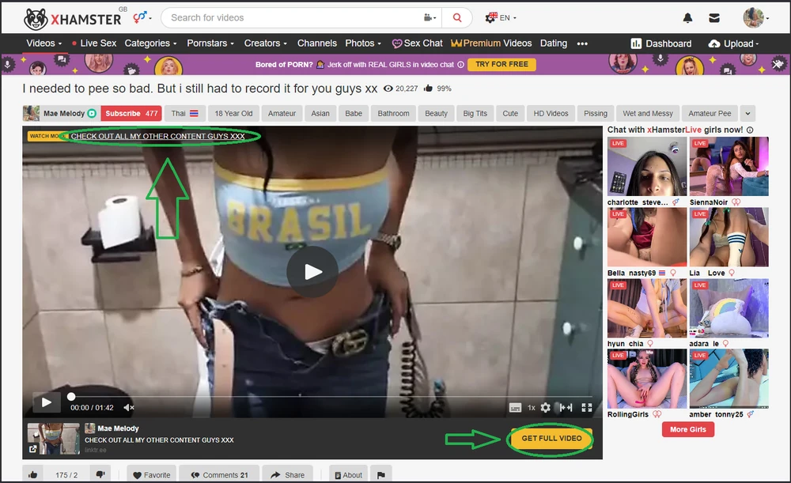Viewport: 791px width, 483px height.
Task: Open the Dashboard menu item
Action: click(x=661, y=43)
